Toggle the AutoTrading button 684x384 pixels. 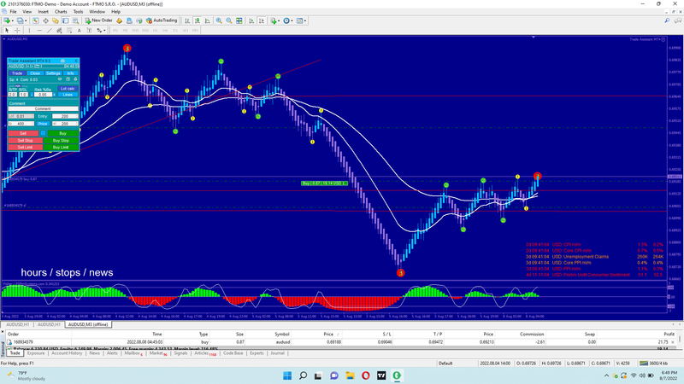point(162,20)
